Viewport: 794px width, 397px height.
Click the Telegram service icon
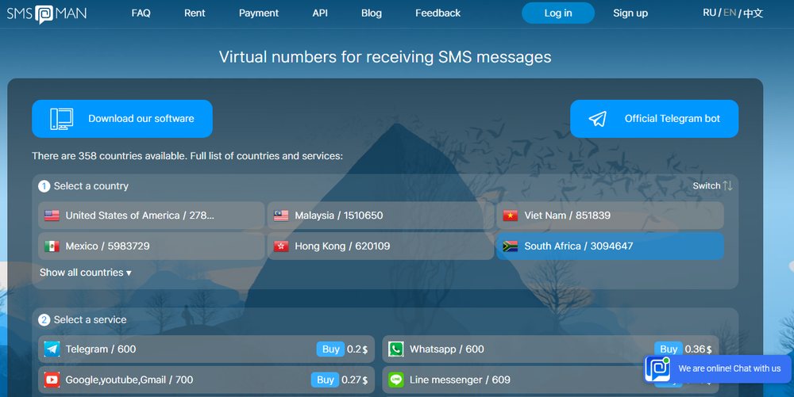pyautogui.click(x=52, y=349)
